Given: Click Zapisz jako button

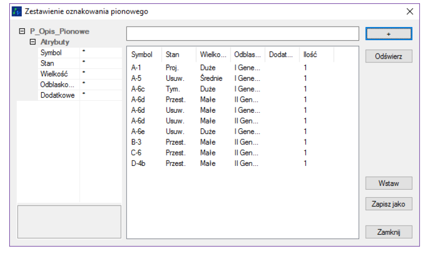Looking at the screenshot, I should pos(388,204).
